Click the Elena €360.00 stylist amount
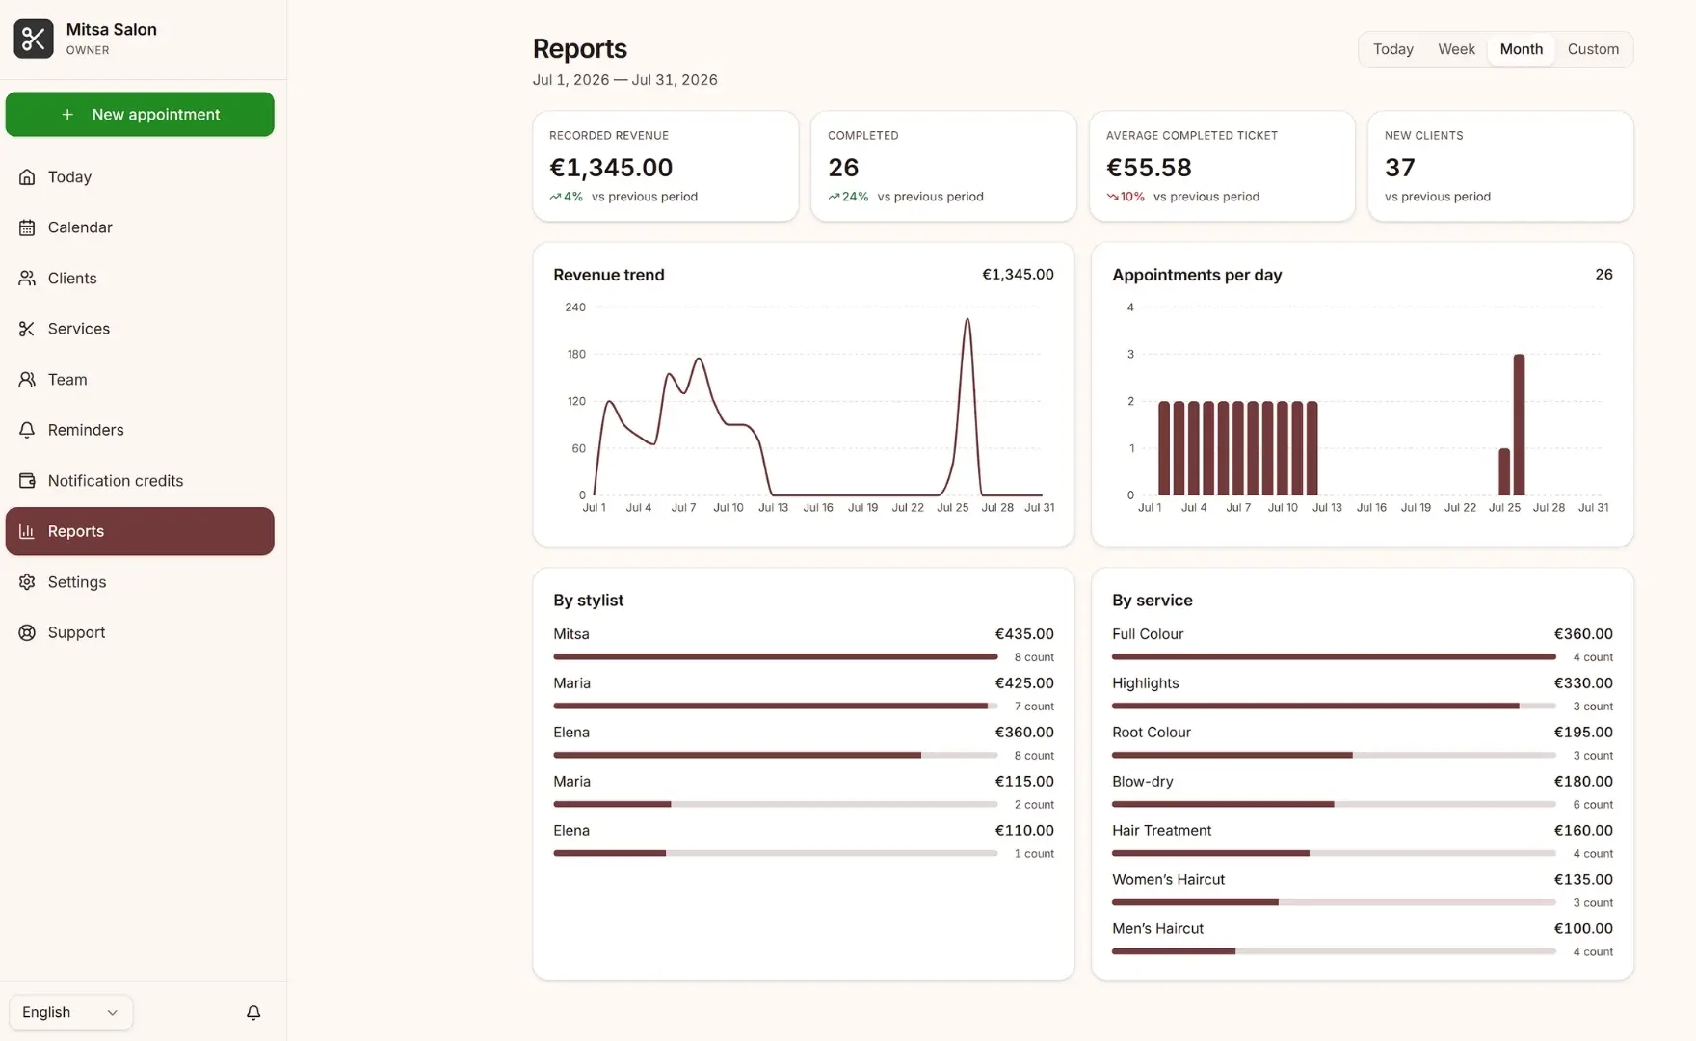The width and height of the screenshot is (1696, 1041). point(1024,733)
